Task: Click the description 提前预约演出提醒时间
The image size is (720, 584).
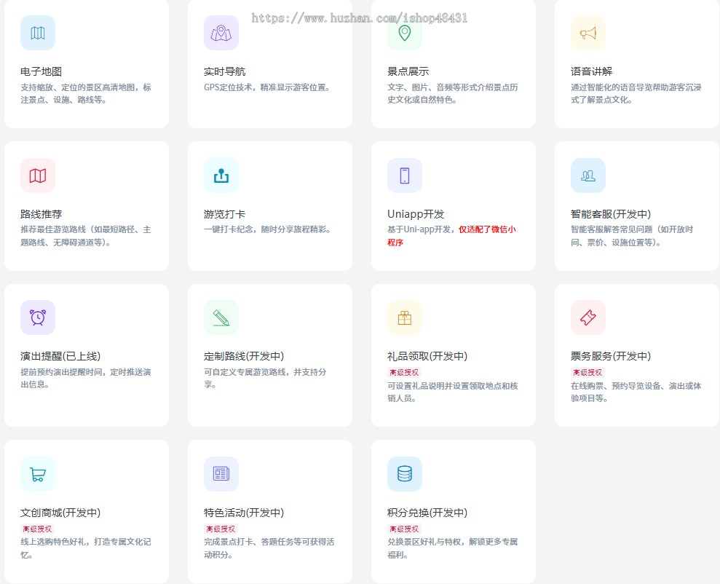Action: [x=86, y=379]
